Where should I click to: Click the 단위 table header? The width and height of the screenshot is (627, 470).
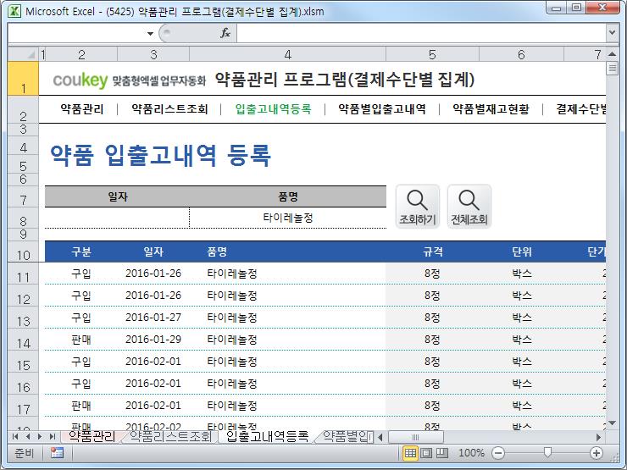522,252
